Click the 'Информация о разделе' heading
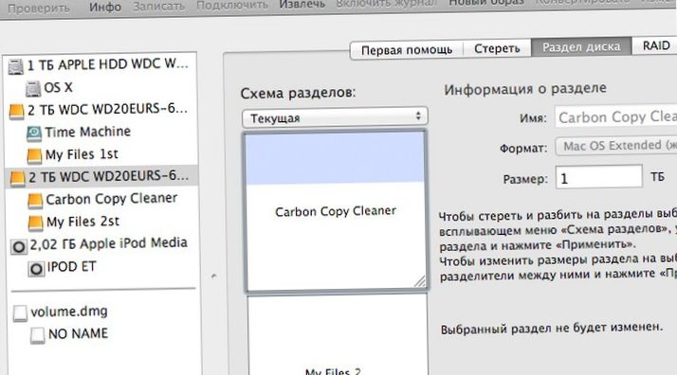The image size is (677, 375). point(525,89)
